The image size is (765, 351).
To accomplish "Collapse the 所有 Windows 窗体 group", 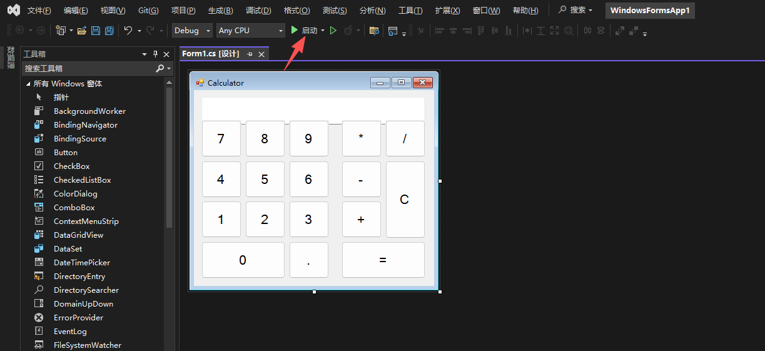I will tap(28, 83).
